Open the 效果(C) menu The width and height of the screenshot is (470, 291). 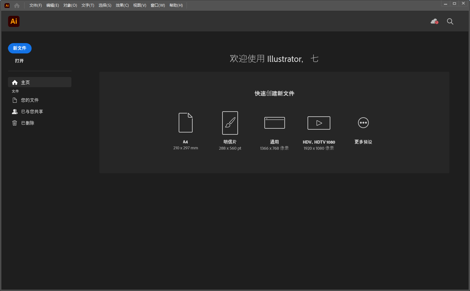pyautogui.click(x=122, y=5)
